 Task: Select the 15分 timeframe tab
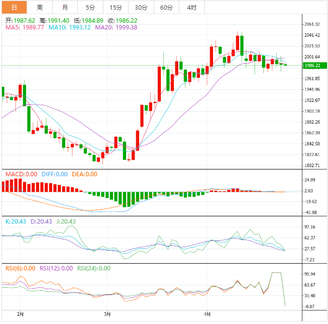pyautogui.click(x=116, y=7)
